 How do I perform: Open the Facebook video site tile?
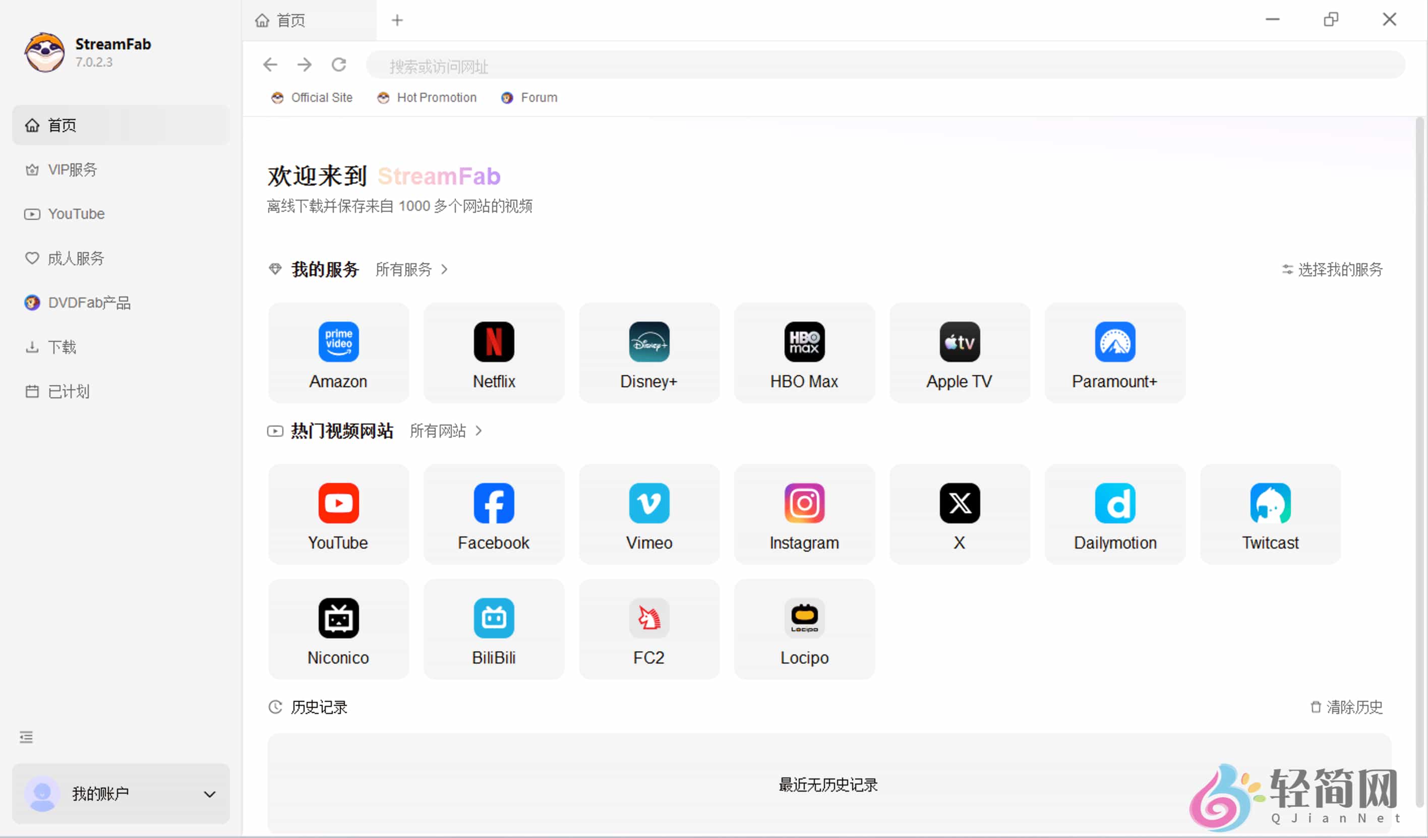click(494, 514)
